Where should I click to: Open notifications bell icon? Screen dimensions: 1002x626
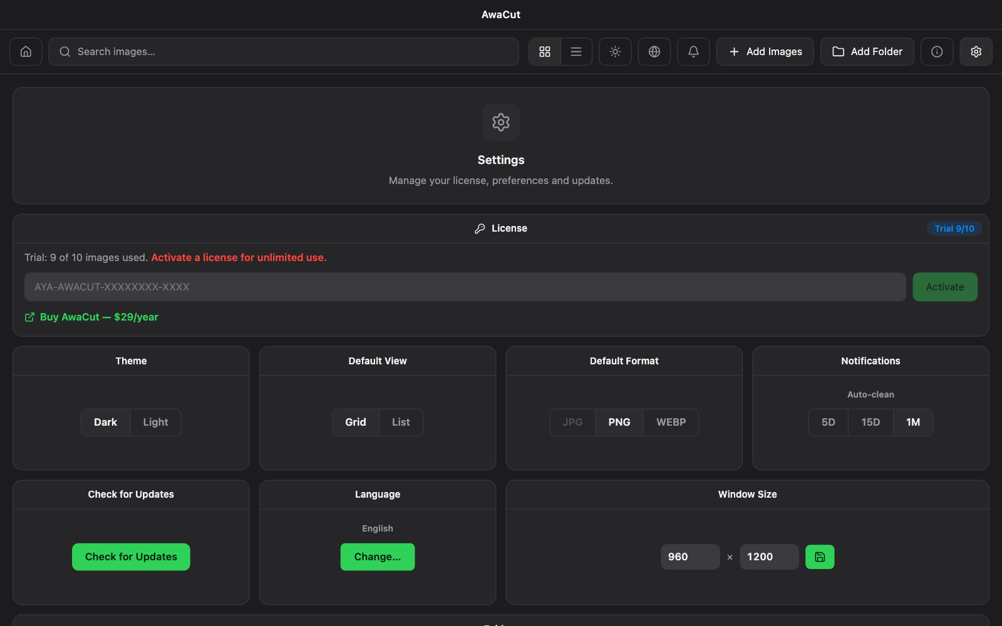point(693,51)
